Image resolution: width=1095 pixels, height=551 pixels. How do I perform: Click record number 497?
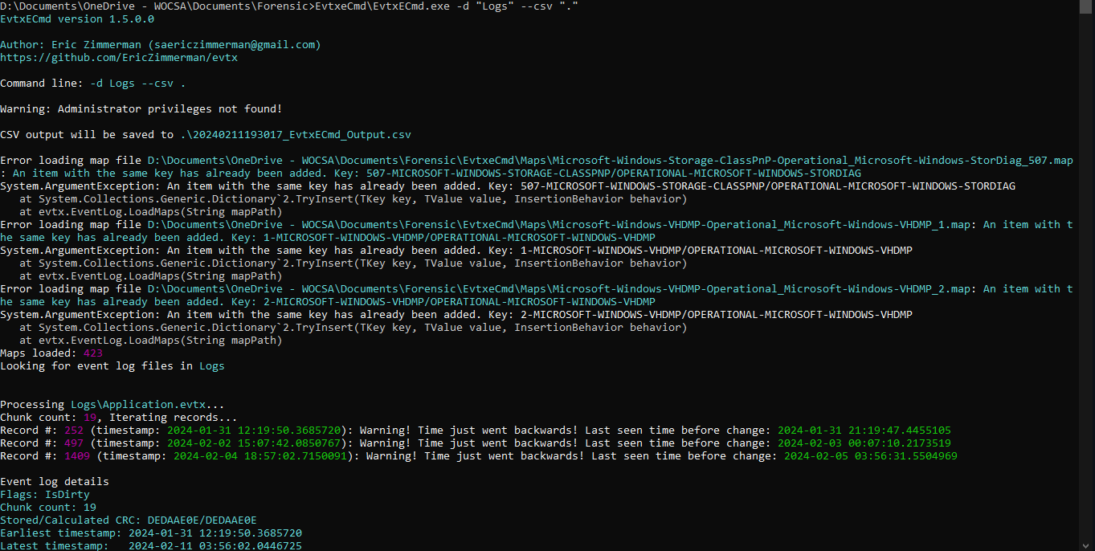(73, 443)
